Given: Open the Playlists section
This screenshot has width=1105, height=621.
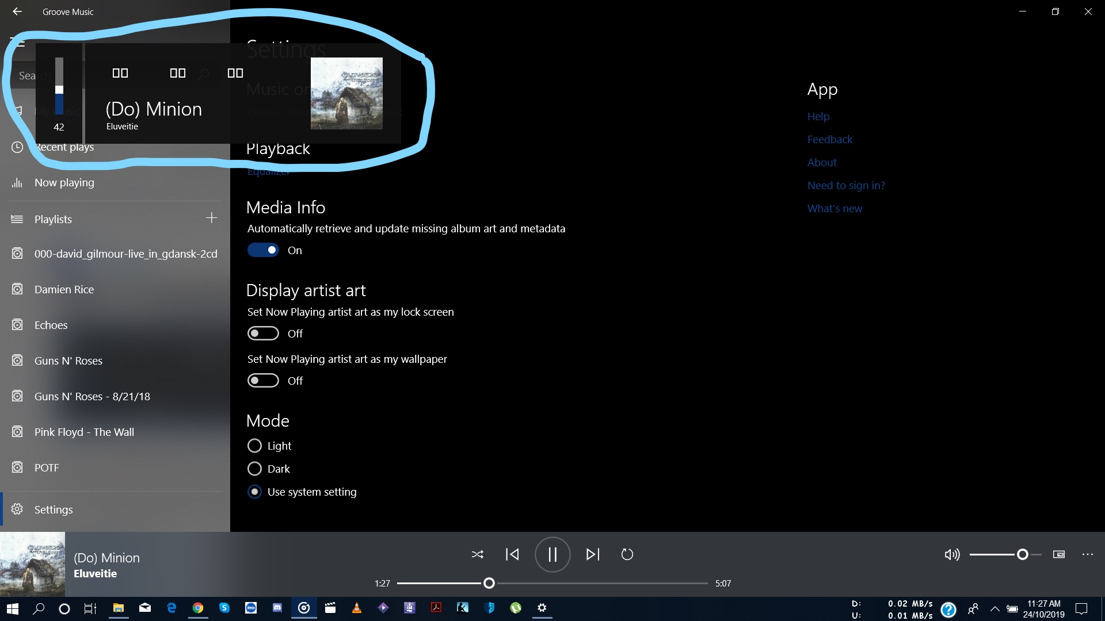Looking at the screenshot, I should pos(53,219).
